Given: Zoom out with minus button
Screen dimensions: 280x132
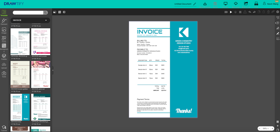Looking at the screenshot, I should 260,128.
